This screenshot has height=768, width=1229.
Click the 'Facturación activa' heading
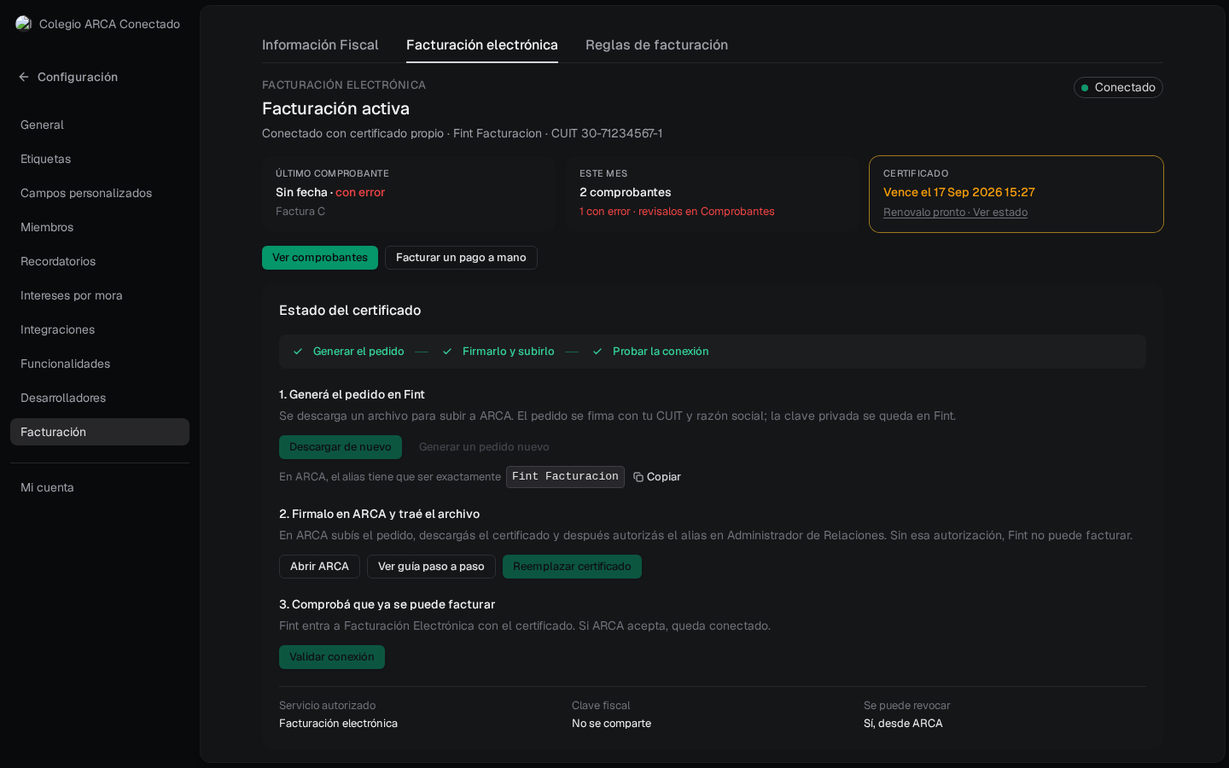[335, 108]
